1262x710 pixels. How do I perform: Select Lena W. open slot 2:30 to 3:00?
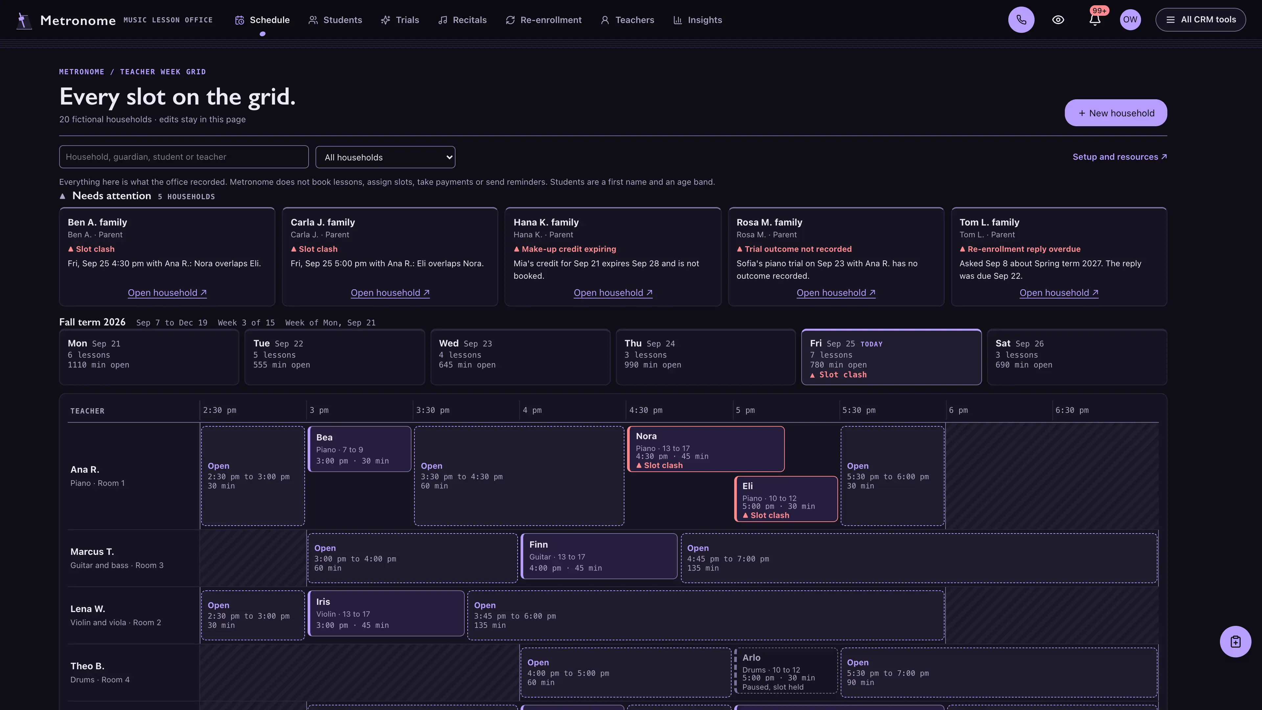(x=253, y=615)
